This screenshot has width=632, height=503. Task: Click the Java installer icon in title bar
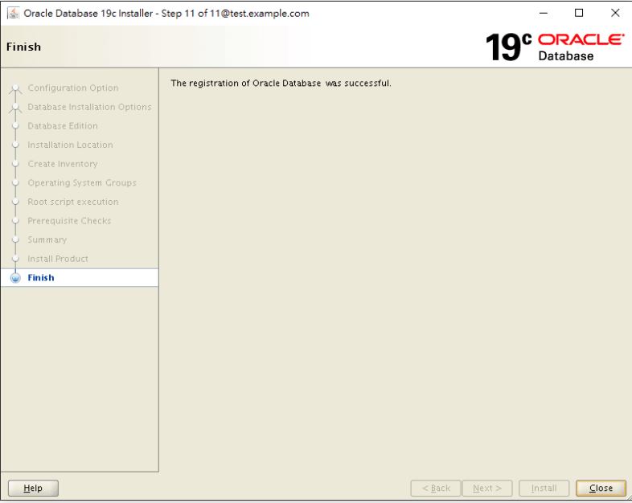(x=14, y=14)
